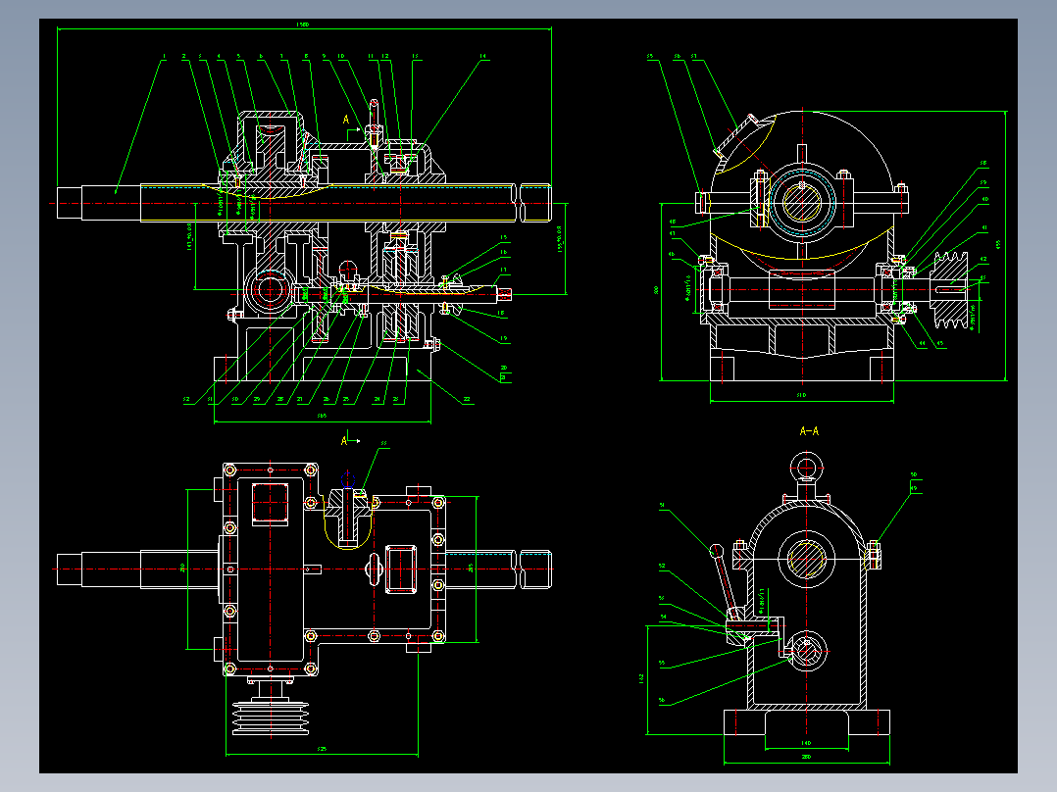1057x792 pixels.
Task: Pick part balloon number 14
Action: pyautogui.click(x=482, y=57)
